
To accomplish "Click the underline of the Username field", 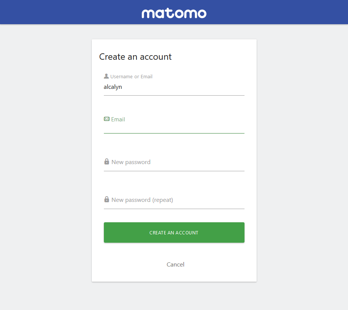I will tap(174, 96).
